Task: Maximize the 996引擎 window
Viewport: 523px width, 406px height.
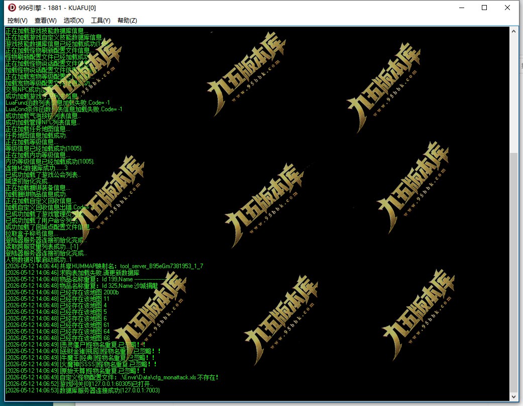Action: [x=484, y=8]
